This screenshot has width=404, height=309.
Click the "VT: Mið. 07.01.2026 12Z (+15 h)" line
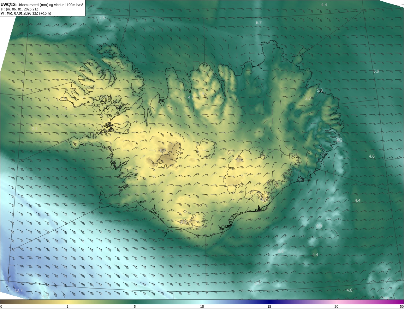[x=26, y=13]
